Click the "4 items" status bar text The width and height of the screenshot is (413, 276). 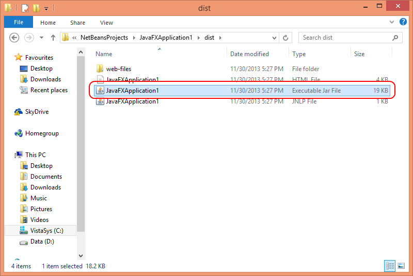pos(21,266)
